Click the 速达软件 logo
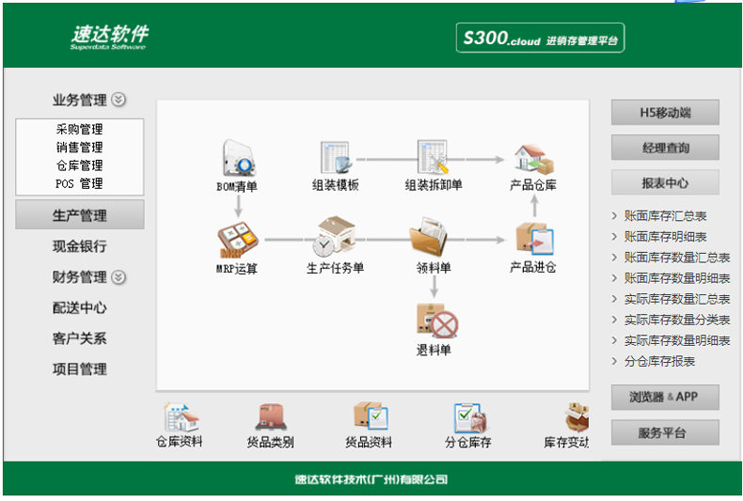This screenshot has width=743, height=501. 109,37
